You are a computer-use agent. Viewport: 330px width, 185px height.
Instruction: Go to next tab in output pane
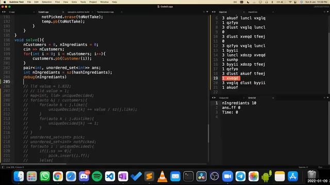pyautogui.click(x=215, y=98)
